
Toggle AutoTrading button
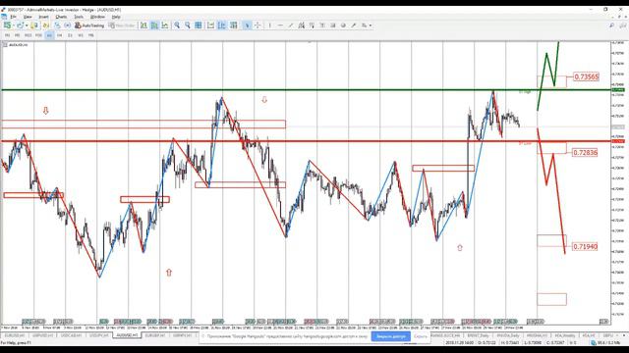click(89, 25)
